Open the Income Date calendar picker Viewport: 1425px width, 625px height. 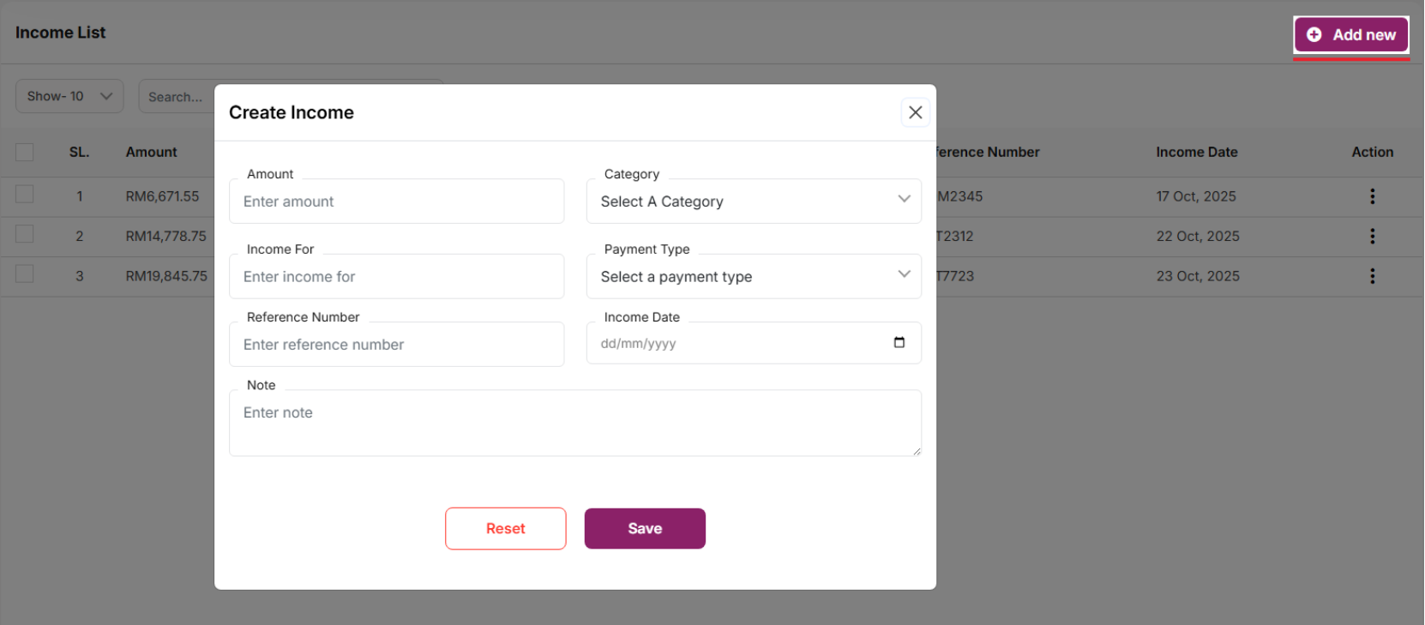tap(899, 343)
